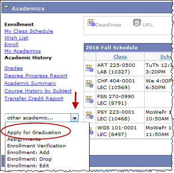174x173 pixels.
Task: Click the MoWeFr 10:50AM schedule cell
Action: click(158, 115)
